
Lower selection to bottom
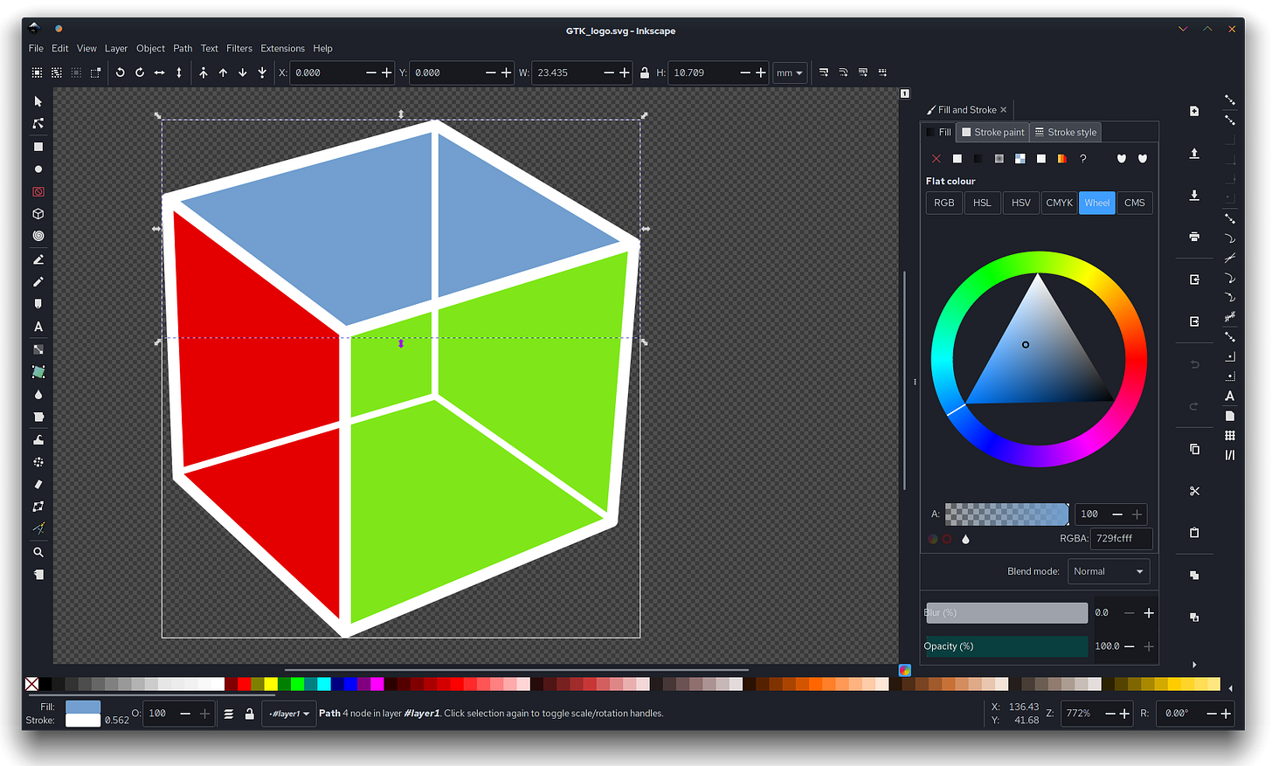click(262, 72)
